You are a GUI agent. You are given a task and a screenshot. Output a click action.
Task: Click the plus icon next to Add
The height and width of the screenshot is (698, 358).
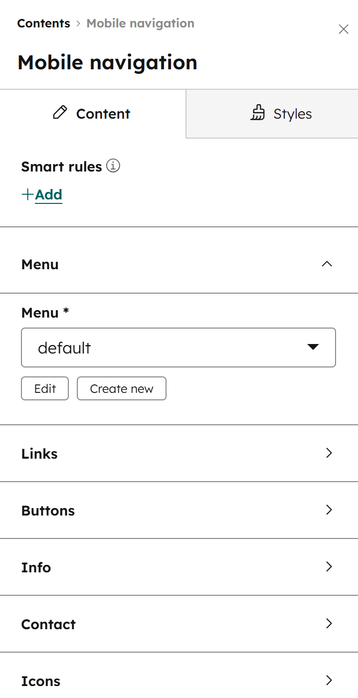(27, 194)
